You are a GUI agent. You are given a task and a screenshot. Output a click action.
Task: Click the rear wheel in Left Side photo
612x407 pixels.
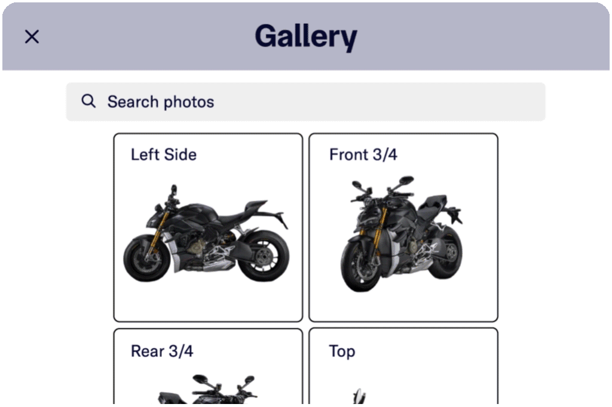[264, 256]
